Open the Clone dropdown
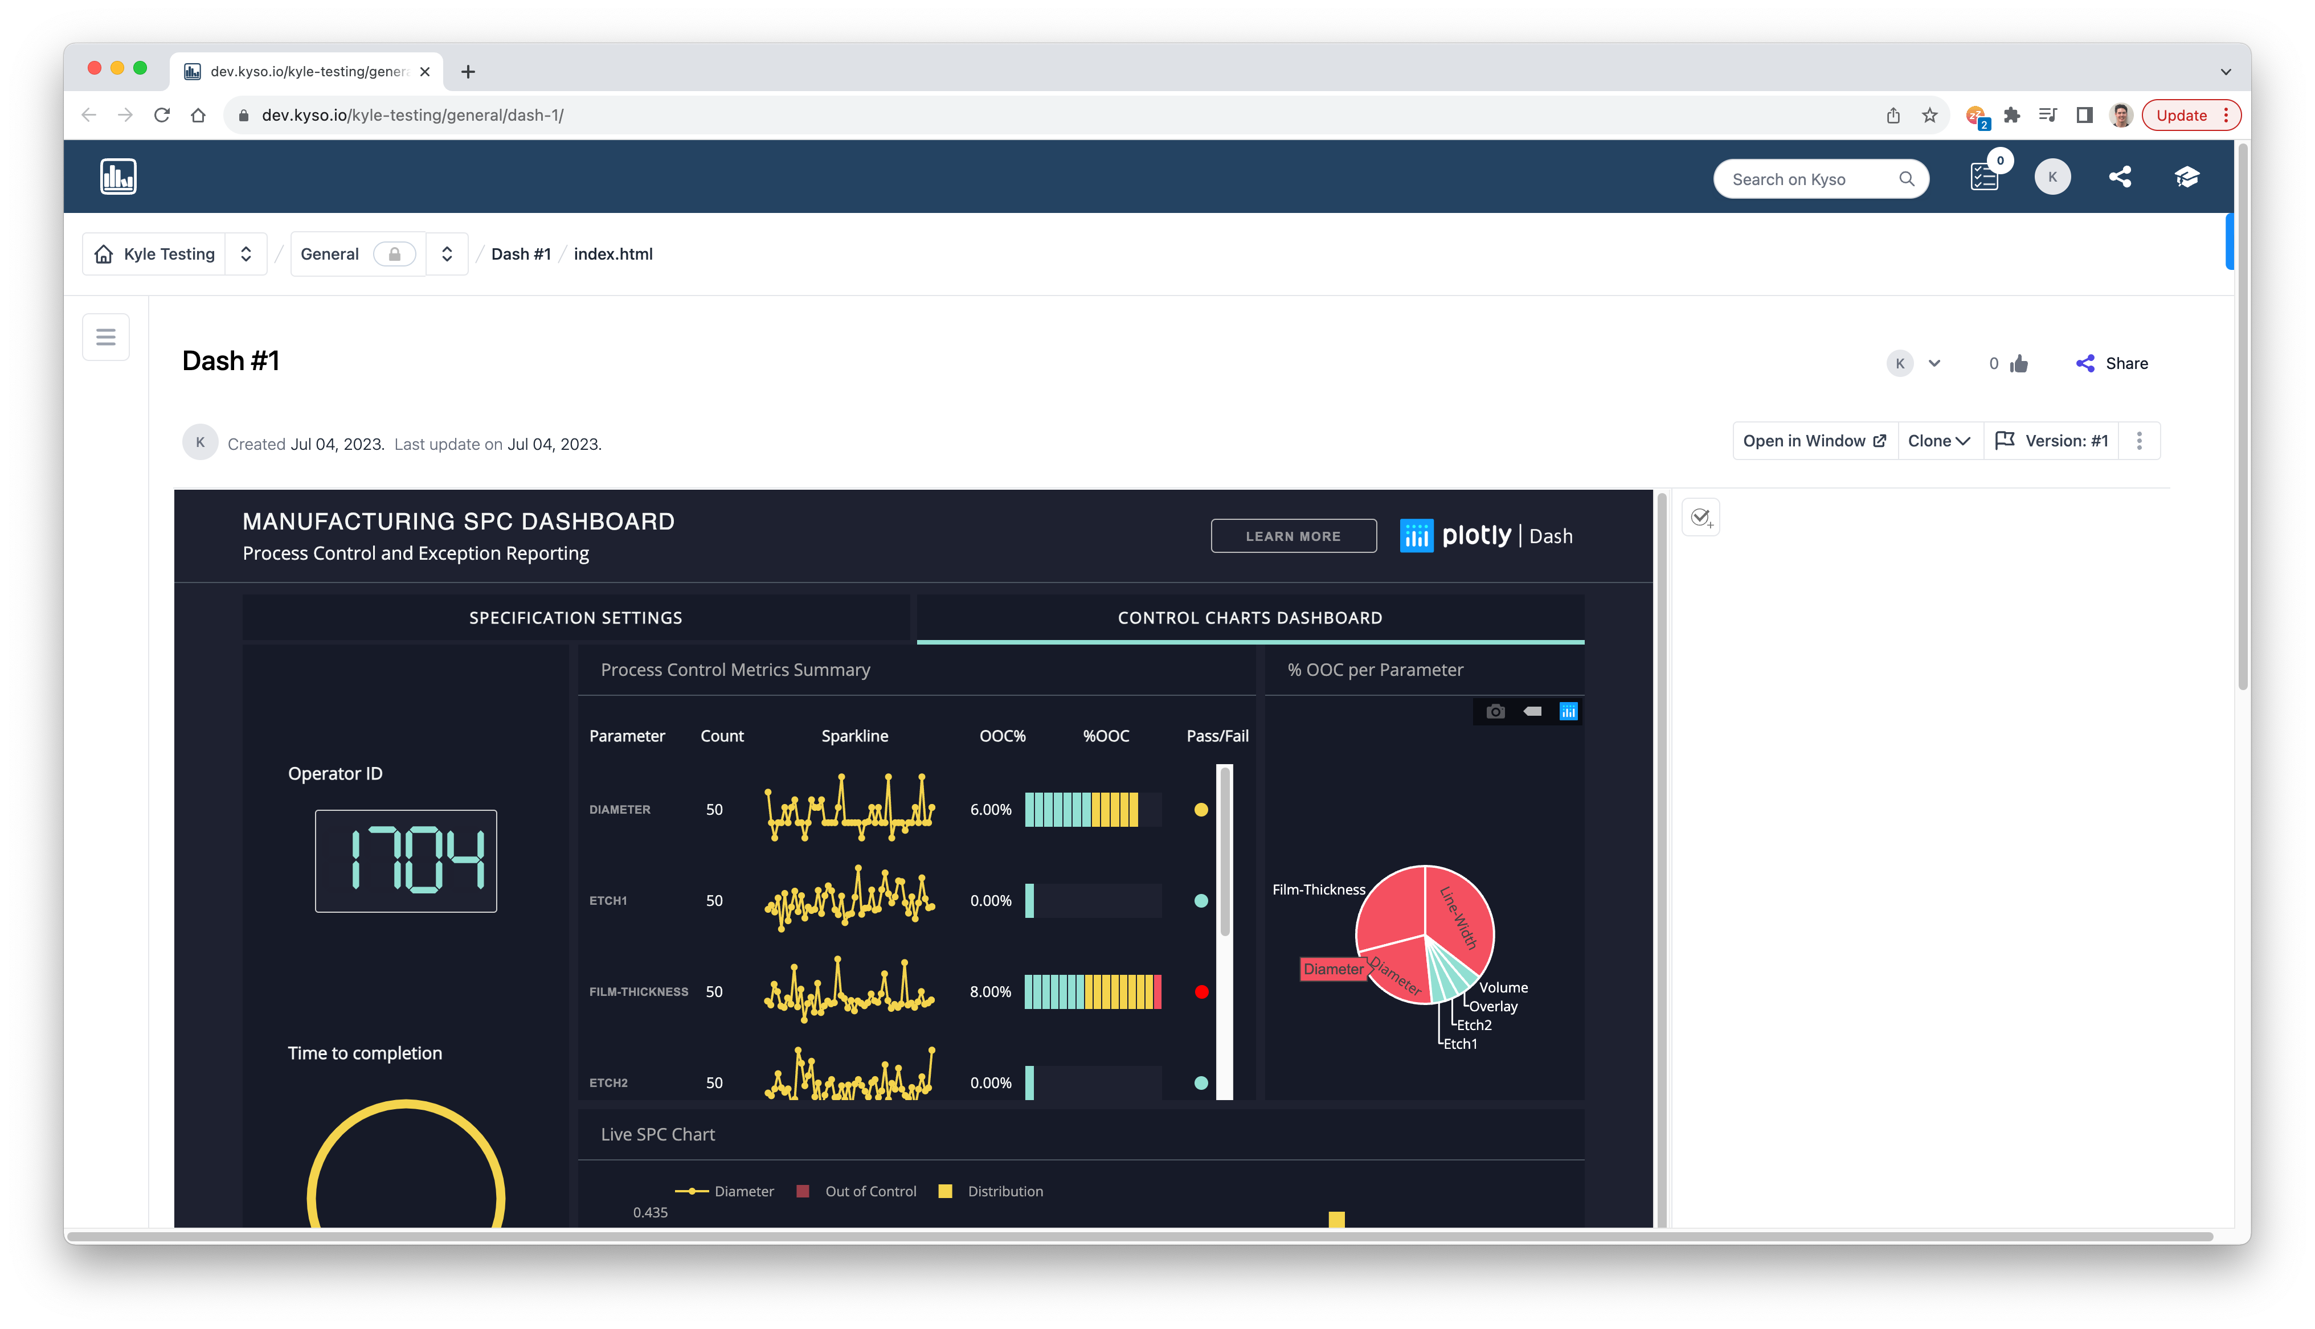This screenshot has height=1329, width=2315. (1939, 441)
